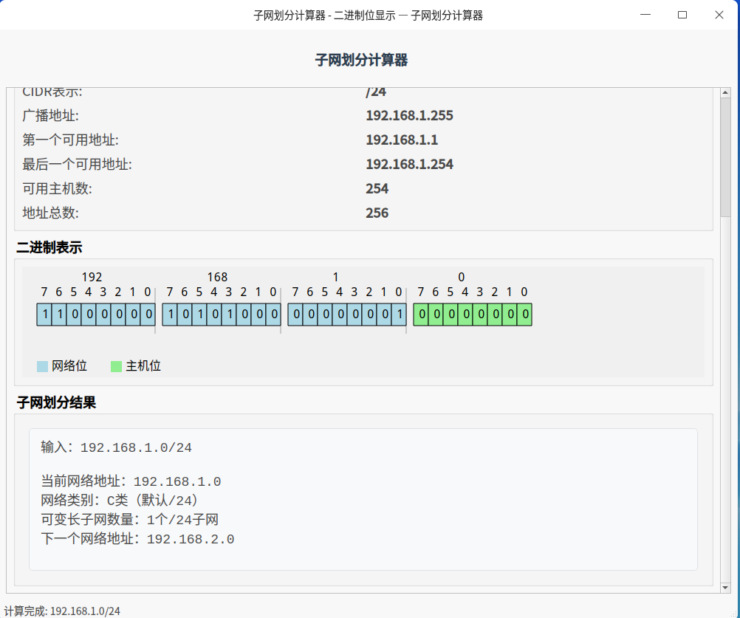Click the scrollbar up arrow
Image resolution: width=740 pixels, height=618 pixels.
click(x=725, y=93)
